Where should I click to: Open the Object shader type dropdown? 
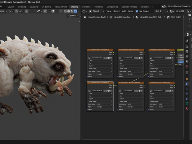point(96,11)
